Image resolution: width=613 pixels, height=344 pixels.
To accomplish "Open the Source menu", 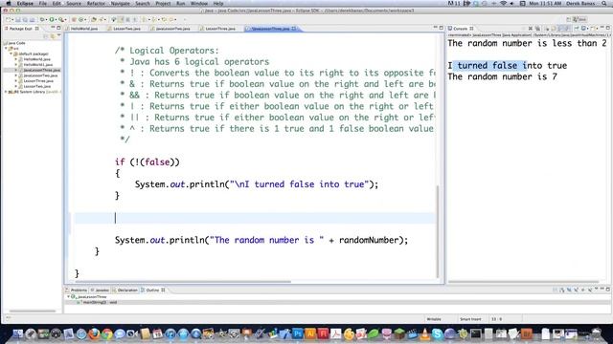I will pyautogui.click(x=73, y=3).
